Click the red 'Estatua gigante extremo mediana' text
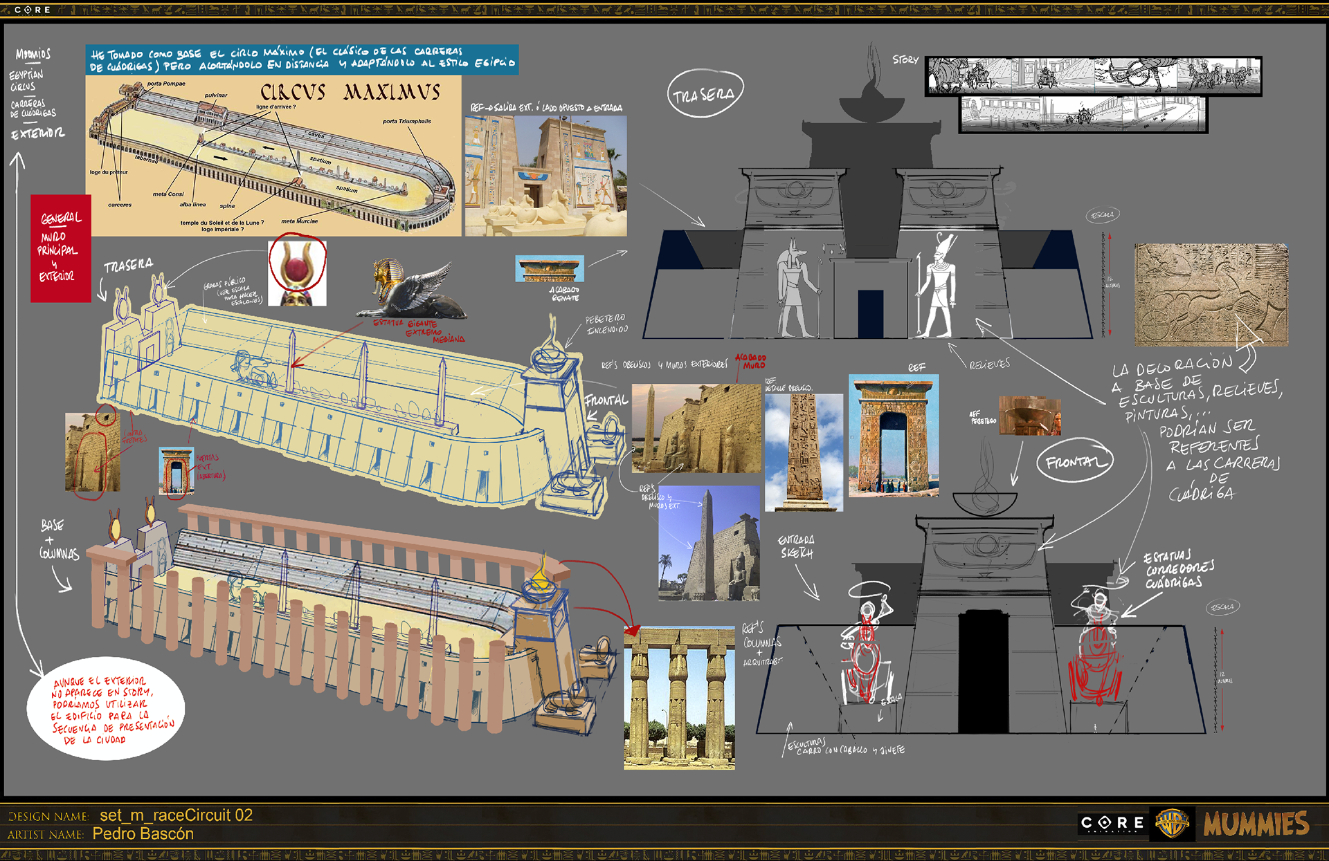 point(419,331)
